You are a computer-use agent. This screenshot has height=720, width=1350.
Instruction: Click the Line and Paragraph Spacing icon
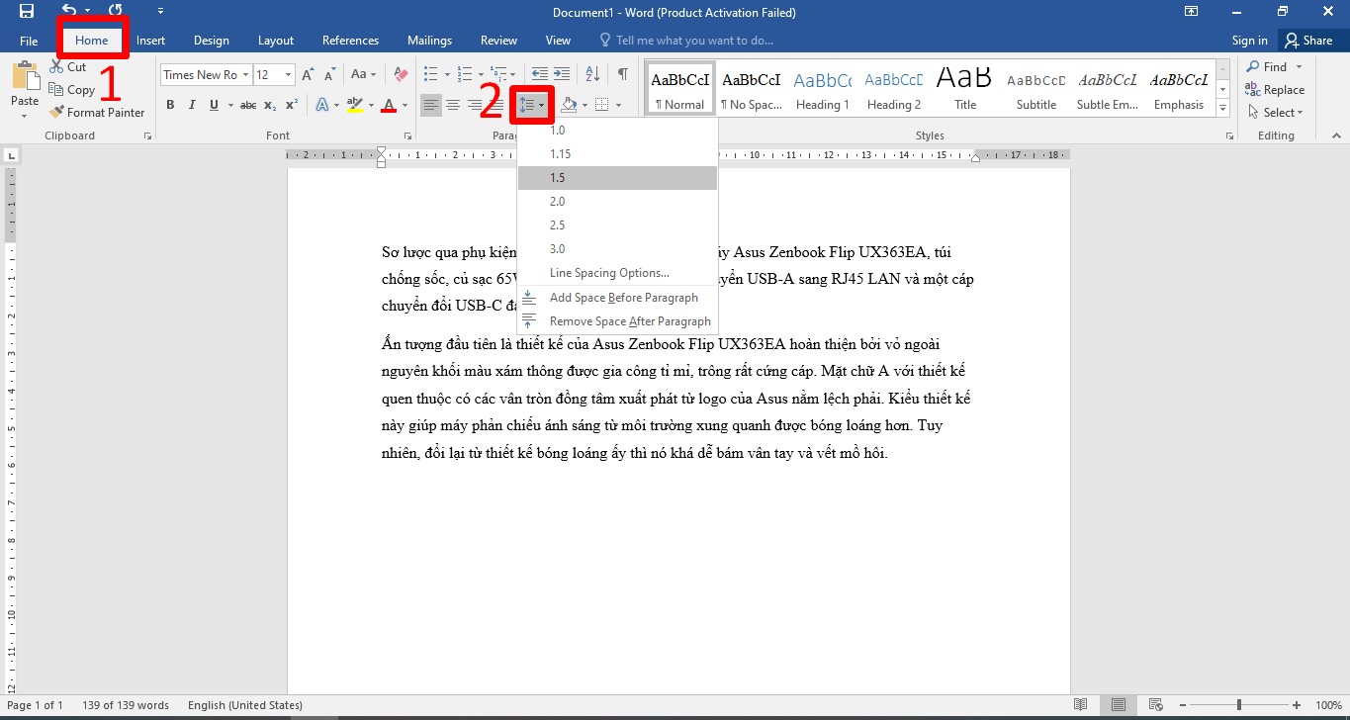tap(527, 105)
